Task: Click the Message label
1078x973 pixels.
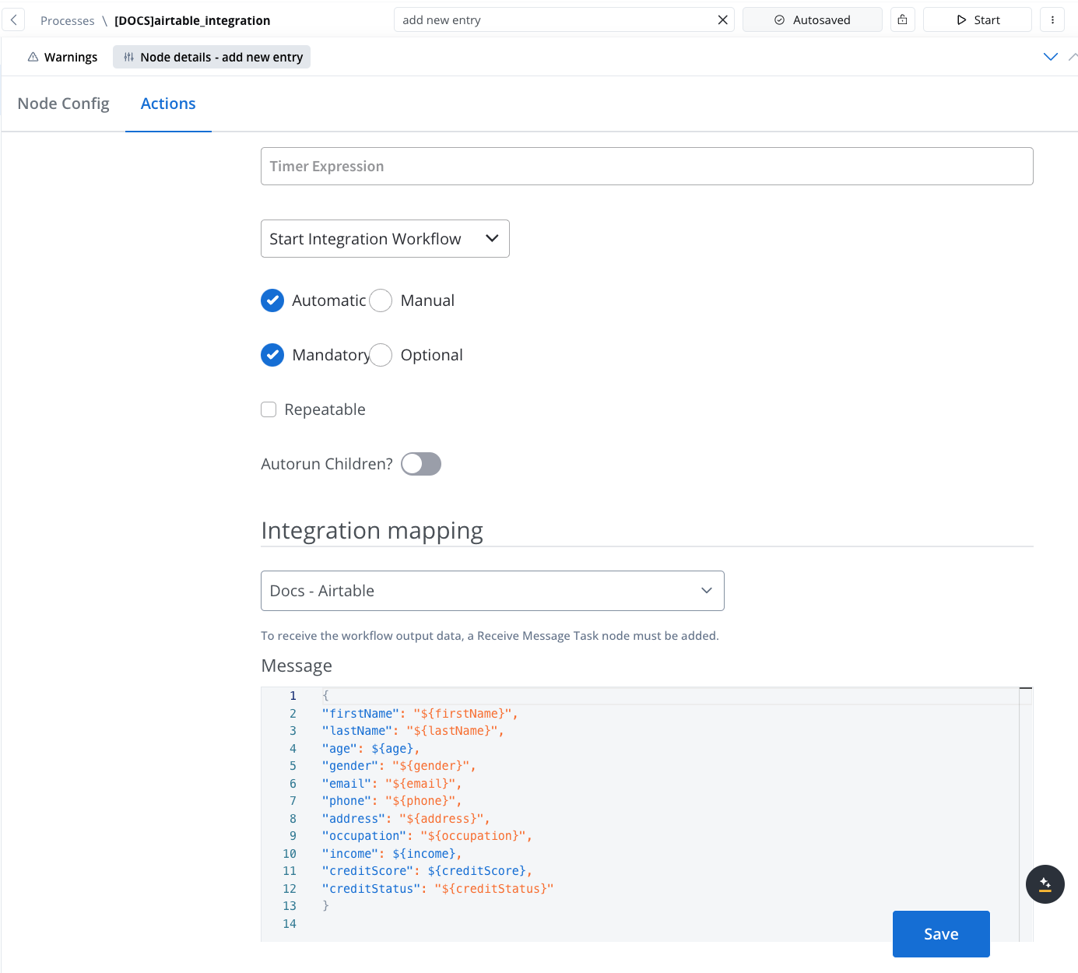Action: point(297,666)
